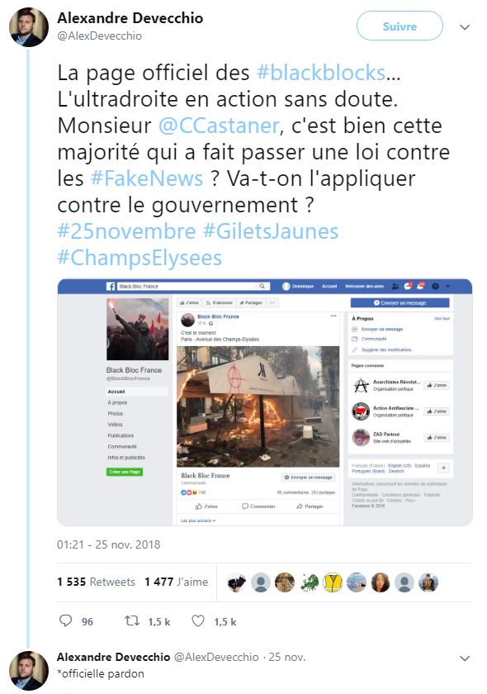Open the @CCastaner mention
The height and width of the screenshot is (694, 487).
pos(219,126)
